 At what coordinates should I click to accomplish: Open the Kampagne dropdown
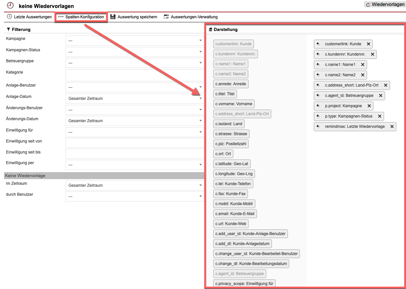[134, 41]
